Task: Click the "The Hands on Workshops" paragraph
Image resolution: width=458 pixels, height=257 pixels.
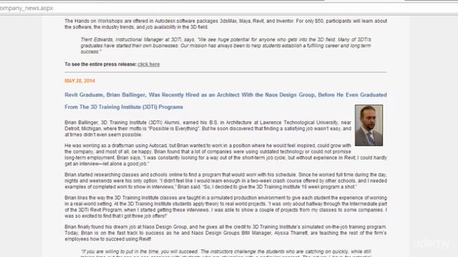Action: coord(225,24)
